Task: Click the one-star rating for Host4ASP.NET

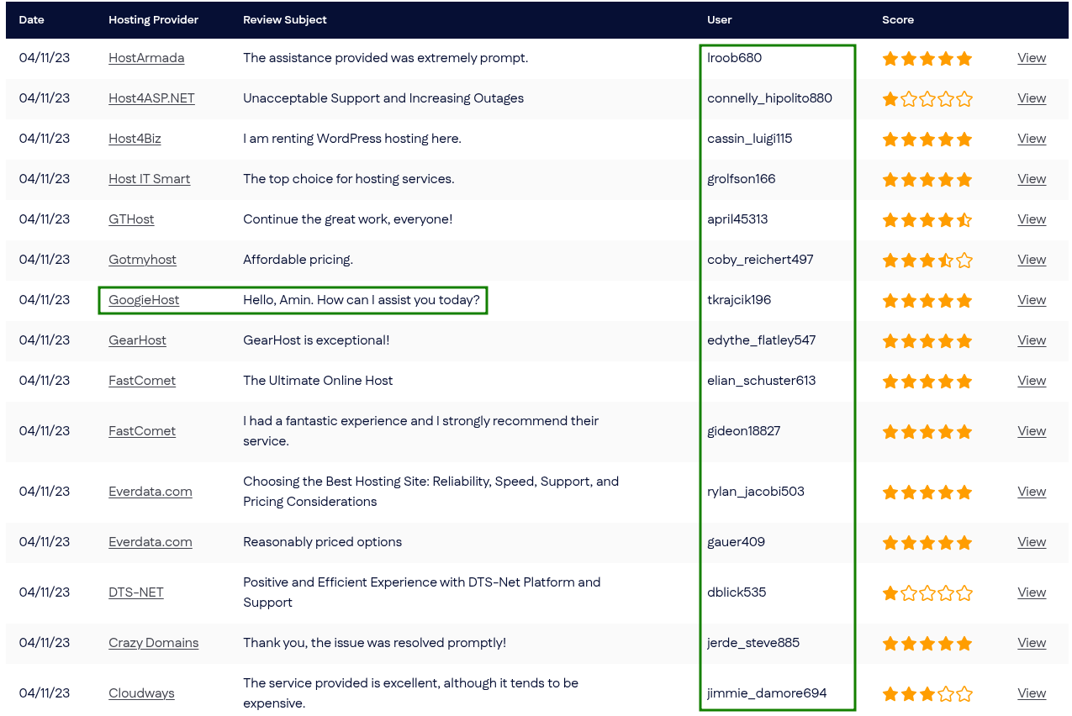Action: pyautogui.click(x=927, y=99)
